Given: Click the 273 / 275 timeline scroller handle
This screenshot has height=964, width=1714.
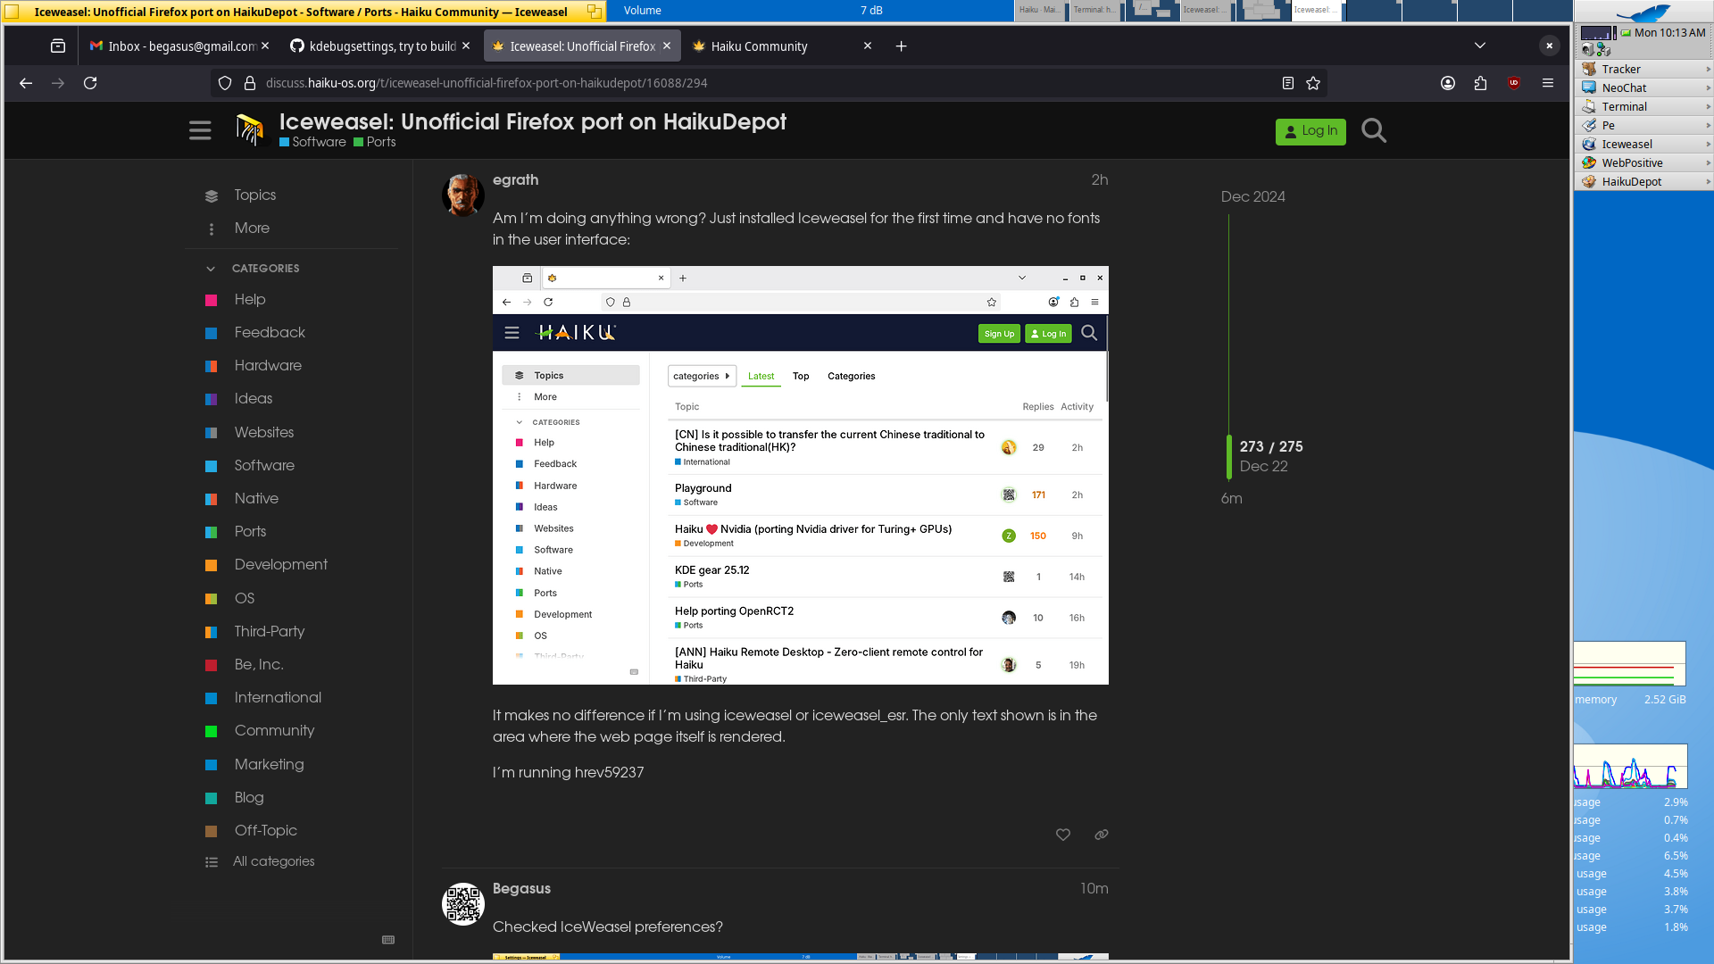Looking at the screenshot, I should coord(1229,456).
